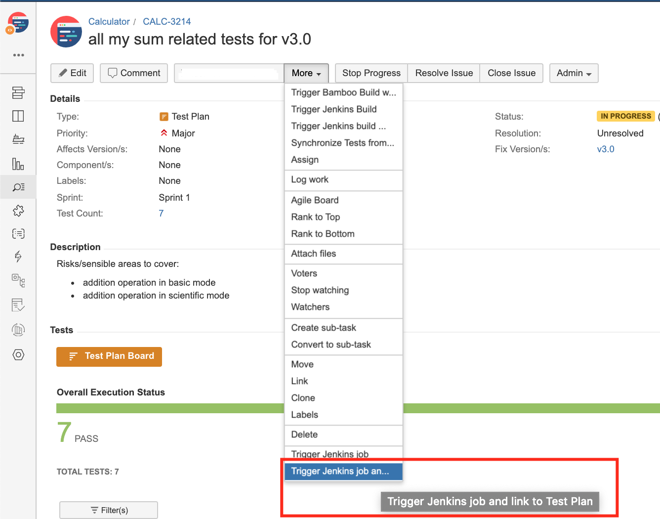Click 'TOTAL TESTS: 7' text

pyautogui.click(x=88, y=472)
